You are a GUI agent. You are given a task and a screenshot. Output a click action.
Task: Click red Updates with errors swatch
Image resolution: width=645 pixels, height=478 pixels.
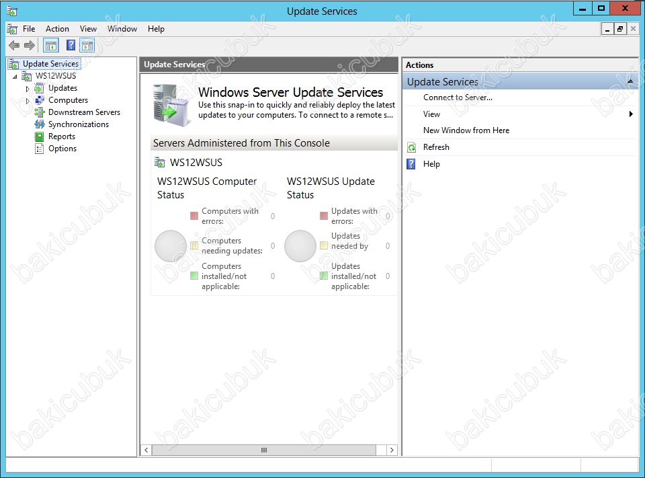click(324, 216)
